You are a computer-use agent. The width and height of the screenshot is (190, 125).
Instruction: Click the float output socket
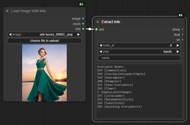coord(182,34)
